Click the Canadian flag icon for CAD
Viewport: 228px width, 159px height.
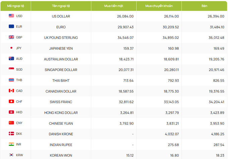pyautogui.click(x=11, y=91)
